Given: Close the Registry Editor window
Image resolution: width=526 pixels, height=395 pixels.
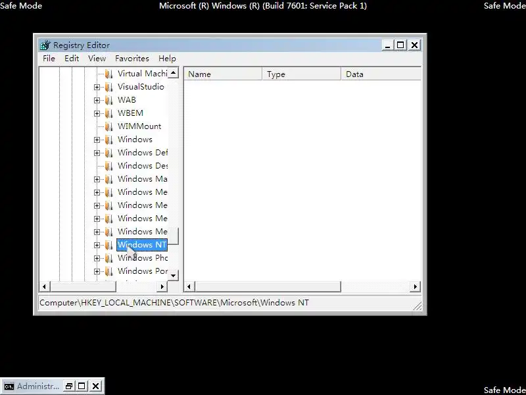Looking at the screenshot, I should click(x=415, y=45).
